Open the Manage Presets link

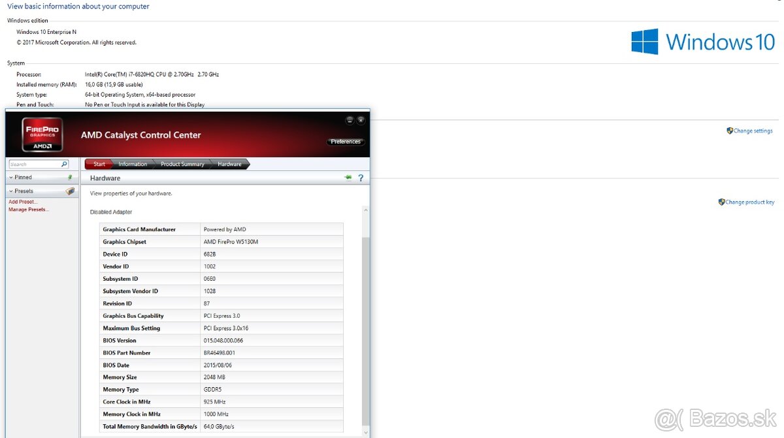pyautogui.click(x=29, y=210)
